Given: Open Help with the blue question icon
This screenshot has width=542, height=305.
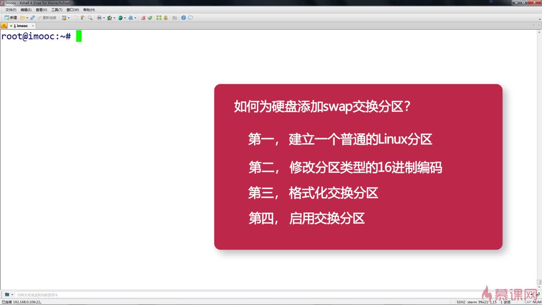Looking at the screenshot, I should [x=184, y=18].
